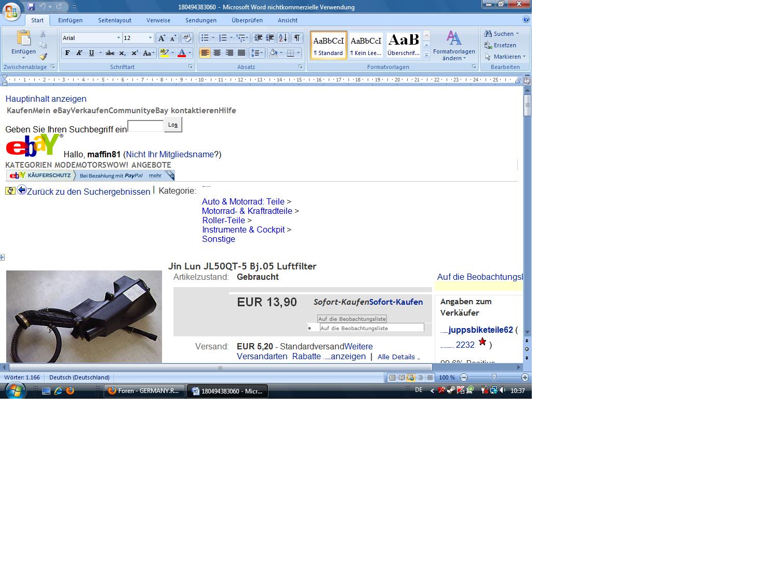This screenshot has height=584, width=779.
Task: Launch Internet Explorer from quick launch
Action: (x=58, y=391)
